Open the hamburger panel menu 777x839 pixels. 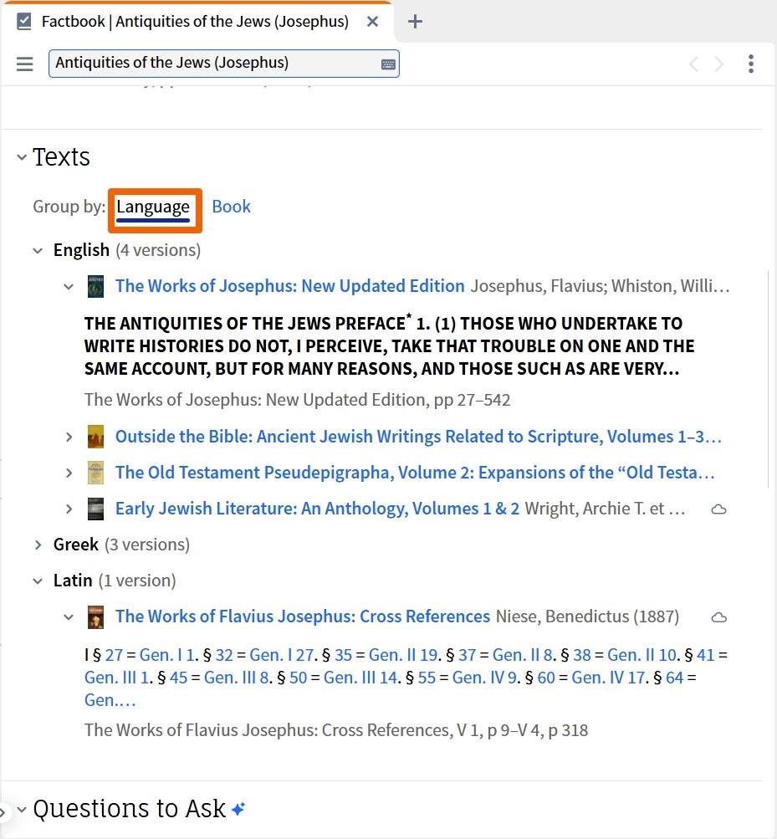point(24,64)
